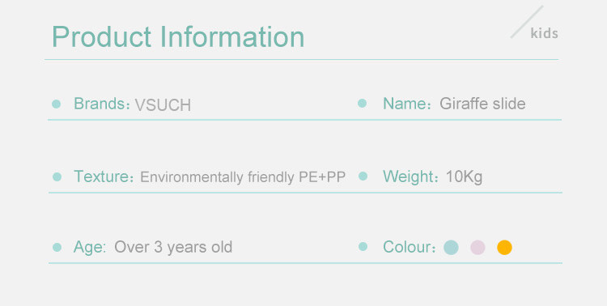This screenshot has height=306, width=607.
Task: Select the pale pink colour swatch
Action: click(478, 247)
